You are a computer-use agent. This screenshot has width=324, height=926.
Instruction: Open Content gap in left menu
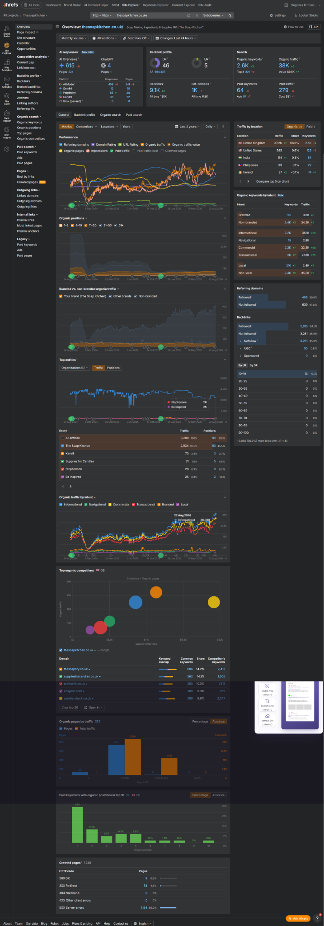(25, 62)
